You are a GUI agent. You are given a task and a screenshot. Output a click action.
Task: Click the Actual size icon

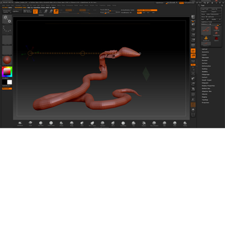[x=193, y=35]
